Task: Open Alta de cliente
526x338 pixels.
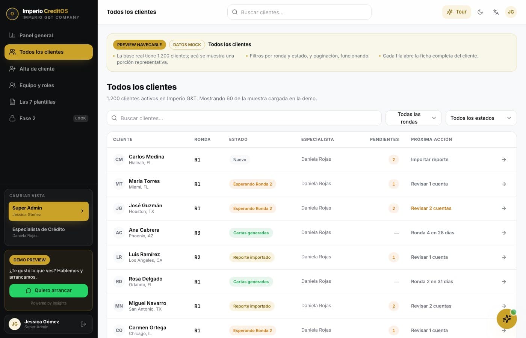Action: click(x=48, y=69)
